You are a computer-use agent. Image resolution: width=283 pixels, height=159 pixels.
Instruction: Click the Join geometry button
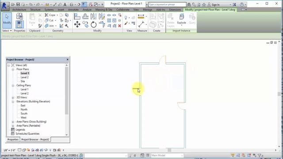point(50,26)
